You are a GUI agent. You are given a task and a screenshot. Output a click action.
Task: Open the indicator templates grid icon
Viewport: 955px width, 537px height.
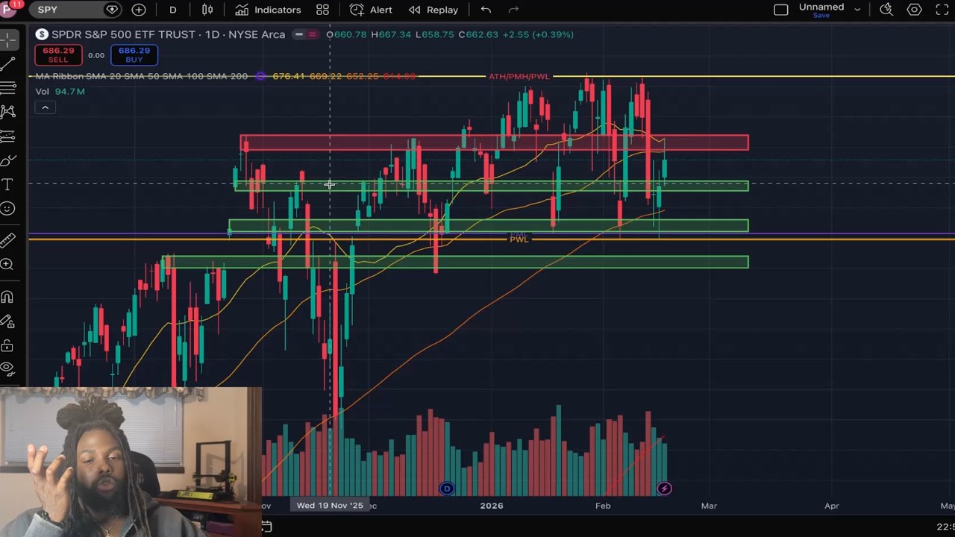coord(322,10)
